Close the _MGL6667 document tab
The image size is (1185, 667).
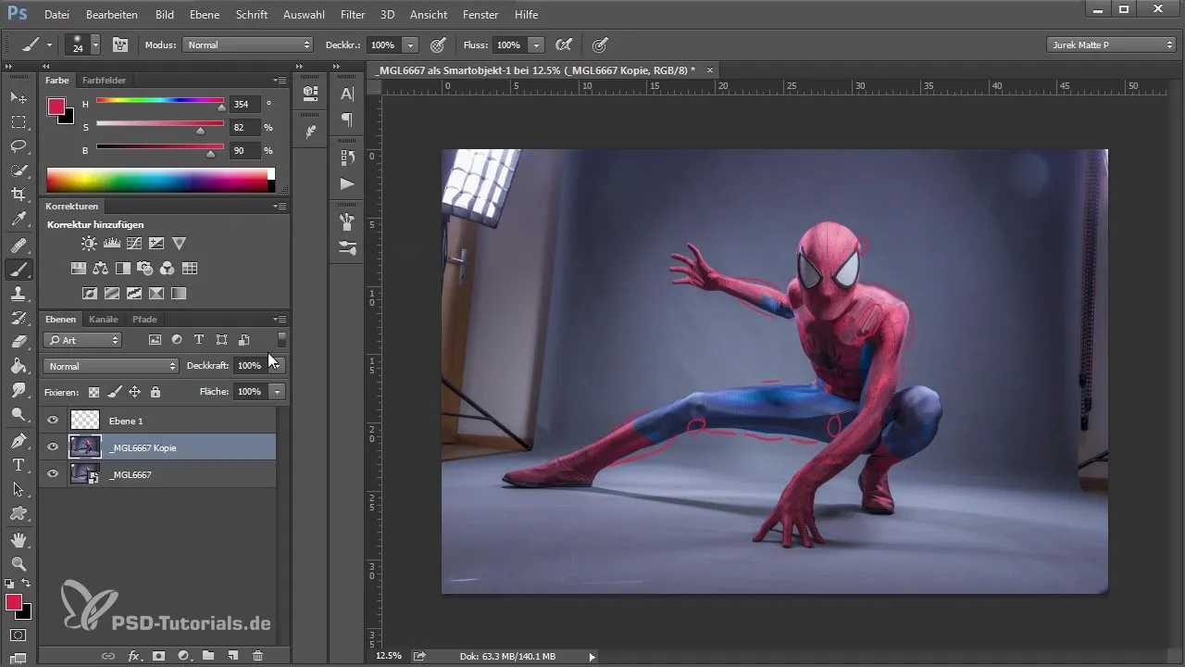pos(710,70)
